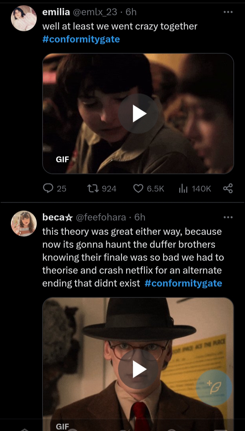This screenshot has width=245, height=431.
Task: Open beca's tweet text about duffer brothers
Action: pyautogui.click(x=133, y=257)
